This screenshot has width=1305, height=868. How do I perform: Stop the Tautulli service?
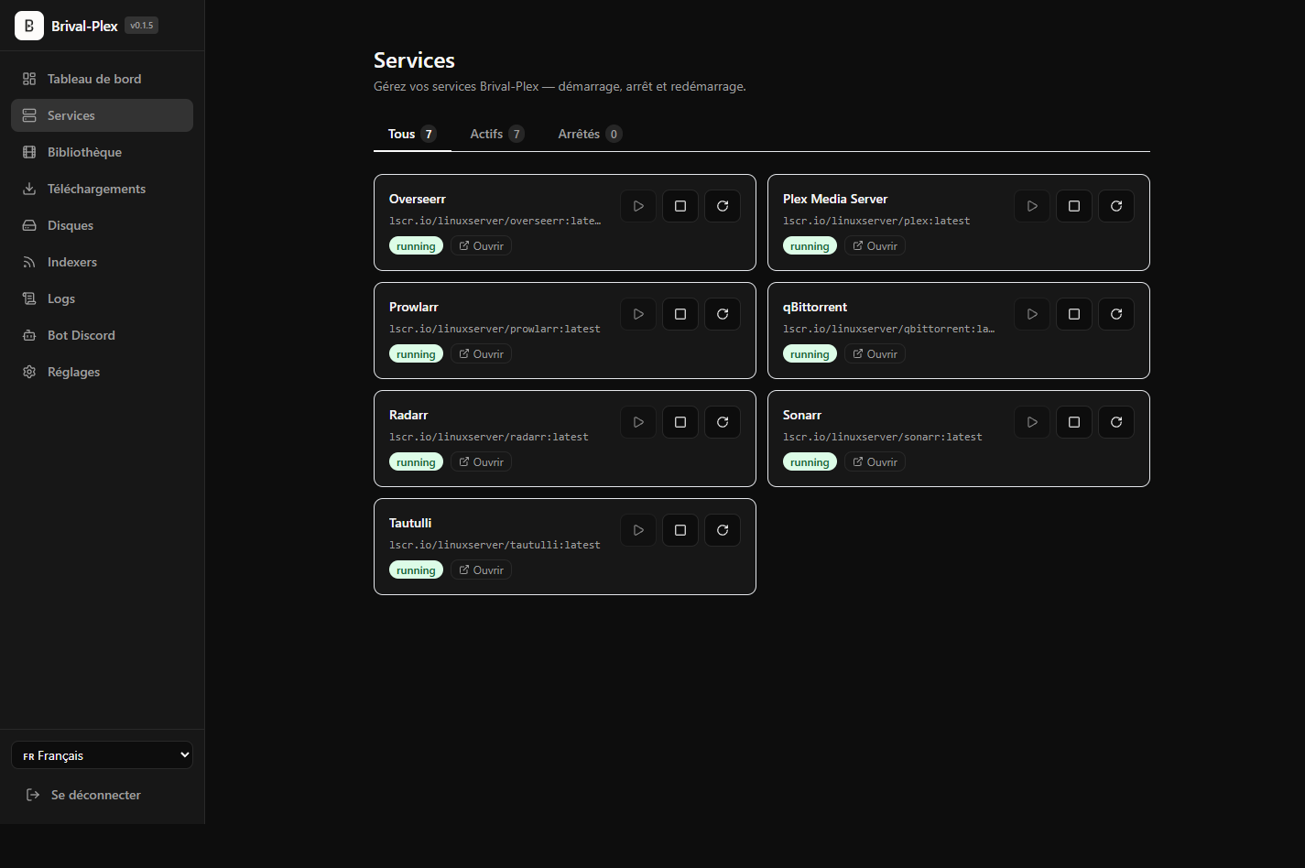[x=680, y=530]
